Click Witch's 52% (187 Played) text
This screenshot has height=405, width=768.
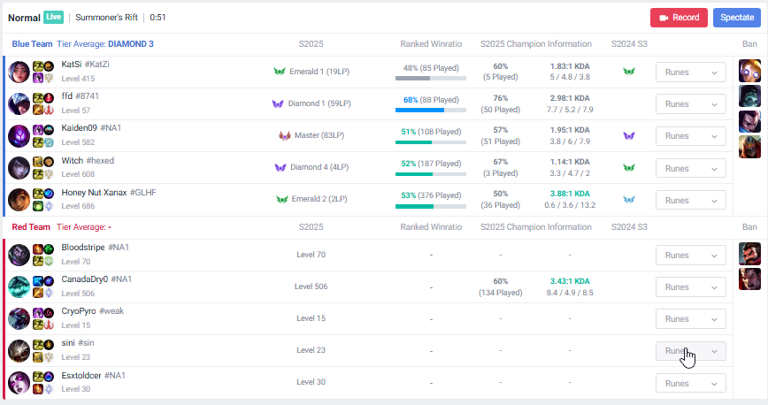[431, 164]
